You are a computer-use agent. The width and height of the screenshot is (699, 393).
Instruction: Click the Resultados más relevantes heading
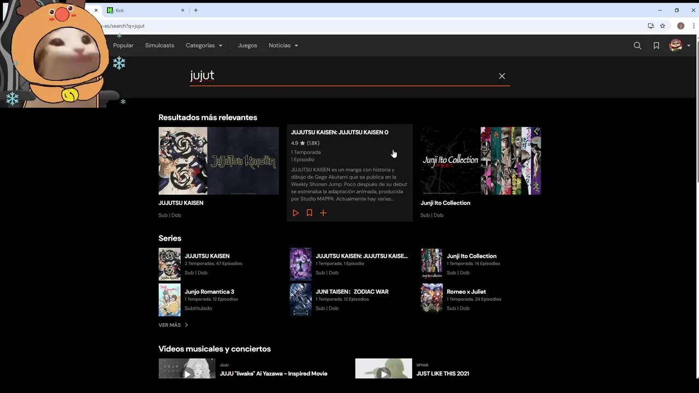click(x=208, y=117)
